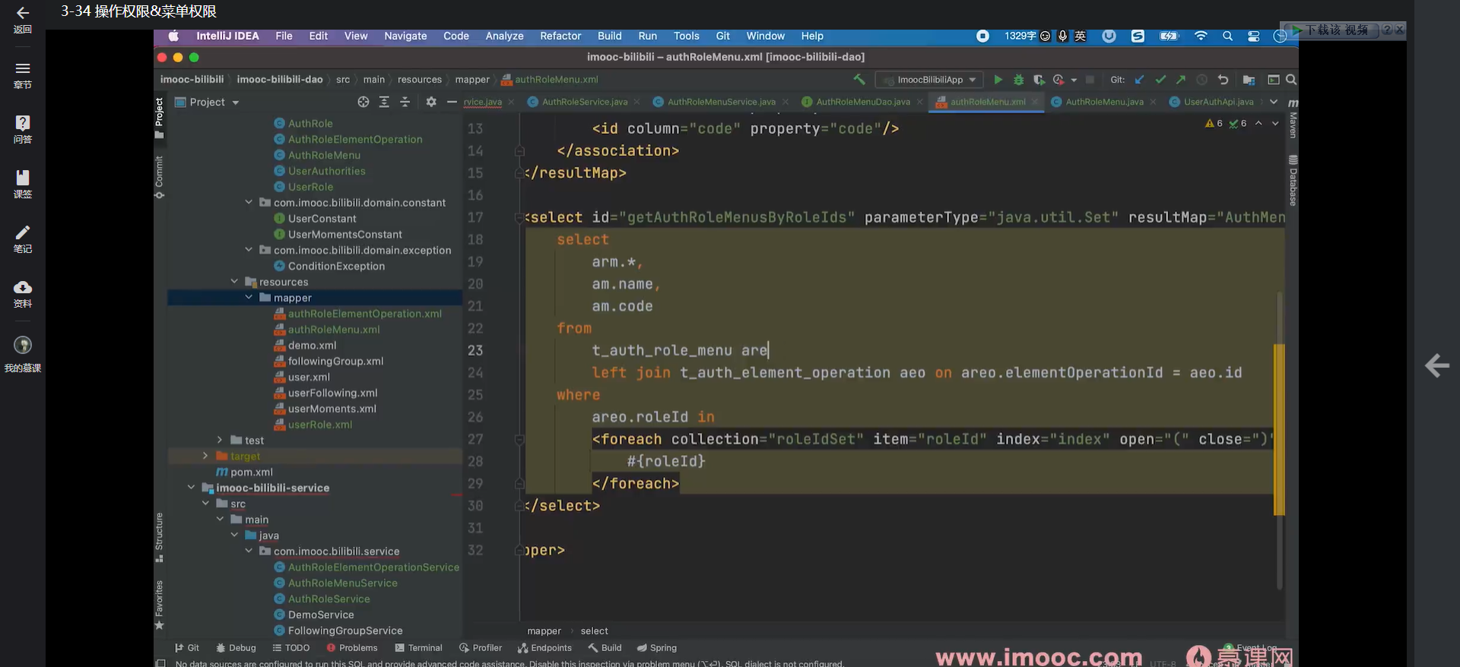
Task: Toggle the Maven side tool window
Action: pos(1293,122)
